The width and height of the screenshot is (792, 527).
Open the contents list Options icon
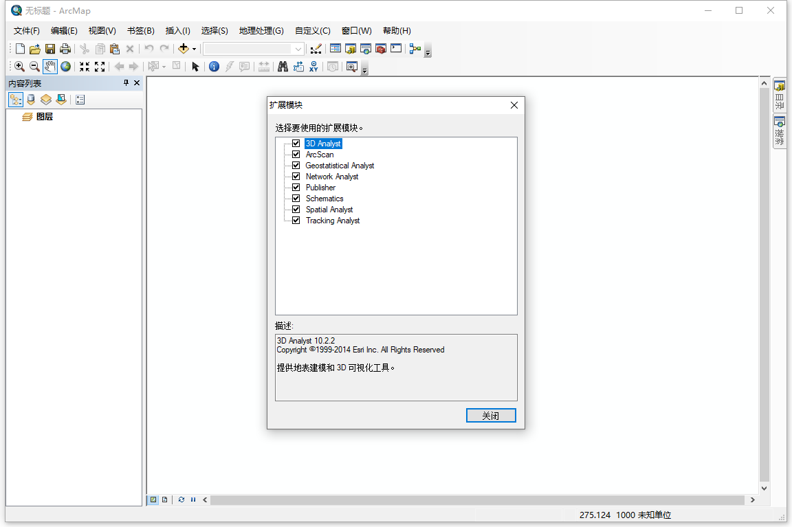click(x=80, y=100)
